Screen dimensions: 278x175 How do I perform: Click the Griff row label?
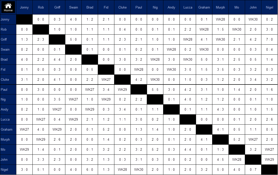click(8, 39)
